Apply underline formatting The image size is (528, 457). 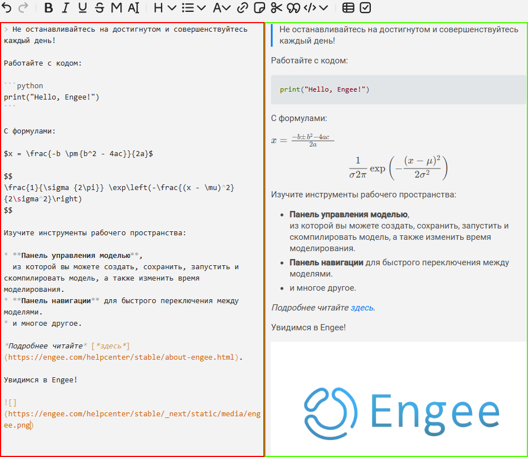point(82,7)
